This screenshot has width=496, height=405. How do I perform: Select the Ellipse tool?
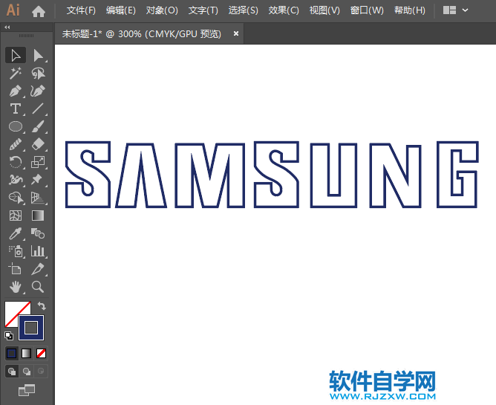tap(16, 126)
